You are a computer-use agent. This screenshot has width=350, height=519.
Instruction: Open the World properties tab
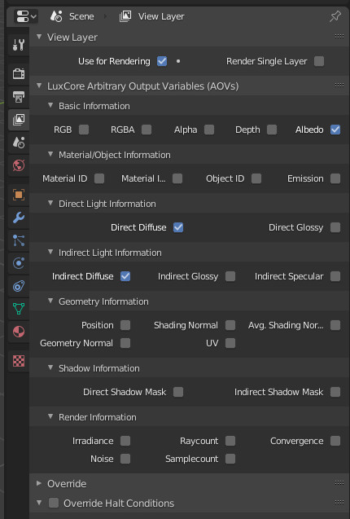(19, 165)
